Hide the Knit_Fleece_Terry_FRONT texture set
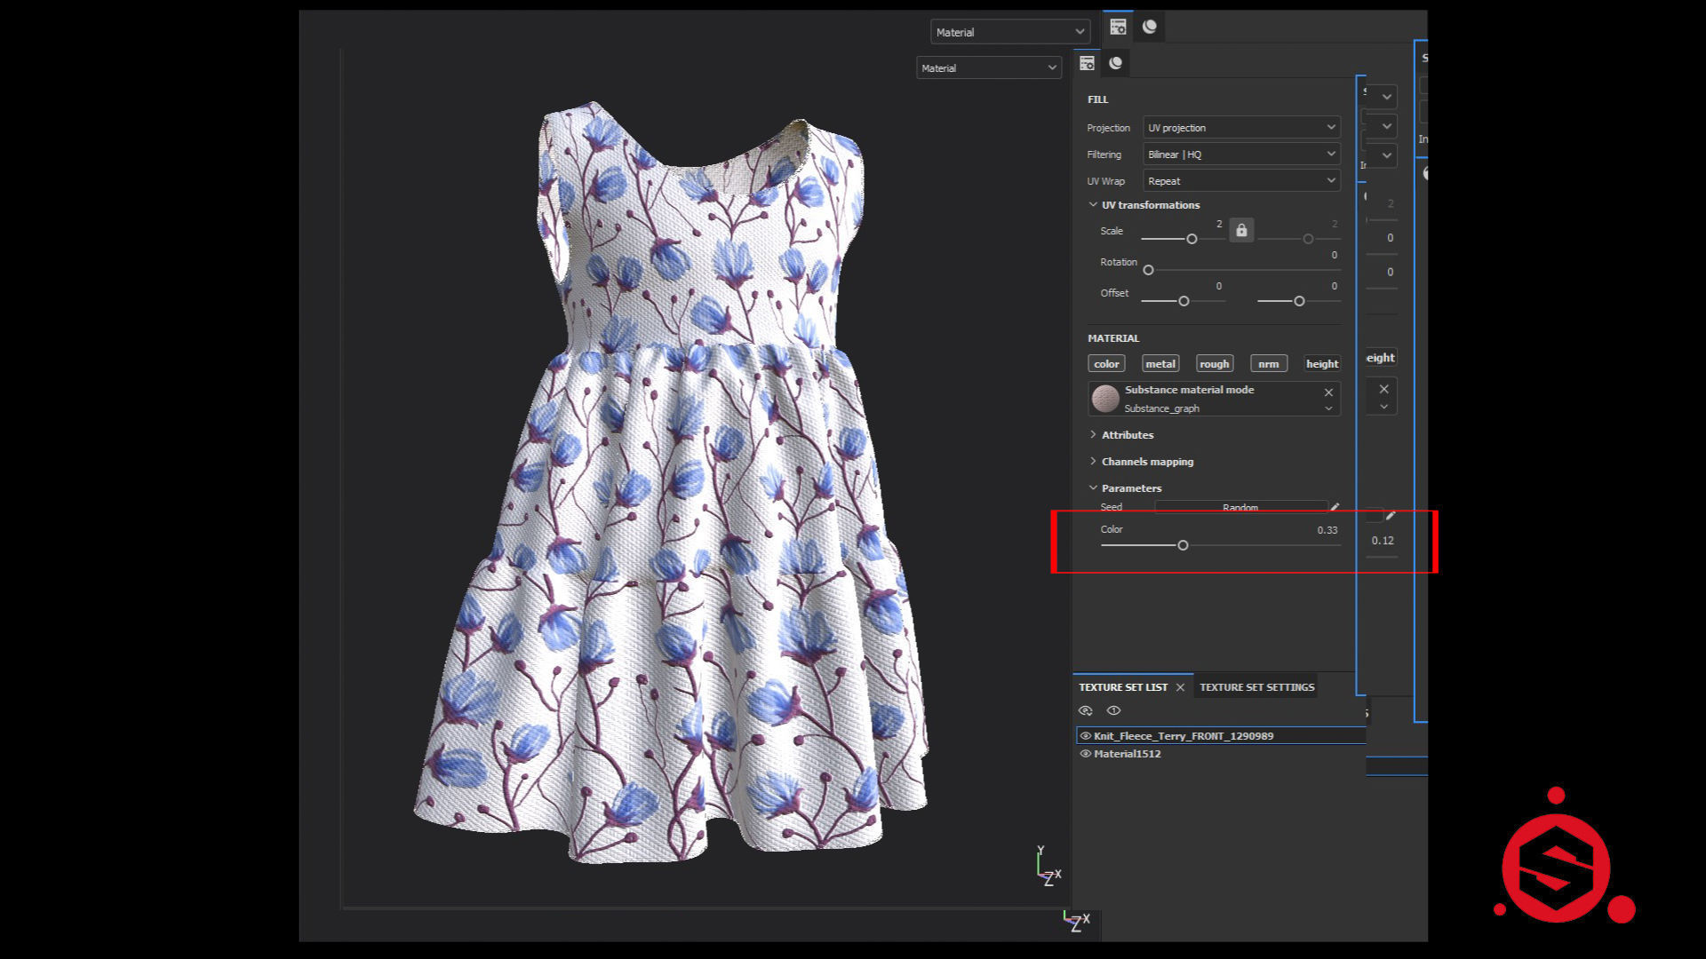Viewport: 1706px width, 959px height. (1085, 736)
